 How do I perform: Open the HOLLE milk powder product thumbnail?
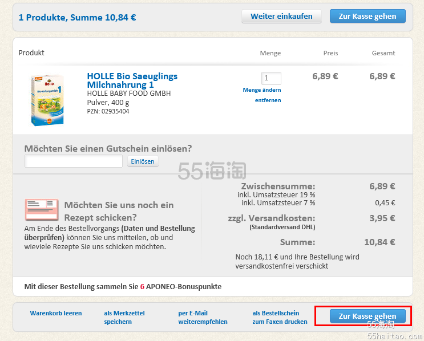(x=47, y=100)
